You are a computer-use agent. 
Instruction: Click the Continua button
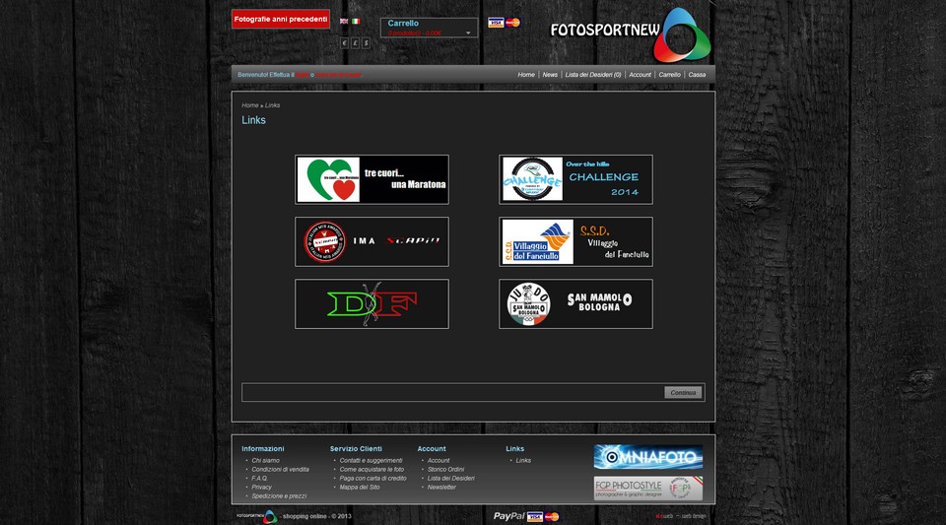(683, 392)
